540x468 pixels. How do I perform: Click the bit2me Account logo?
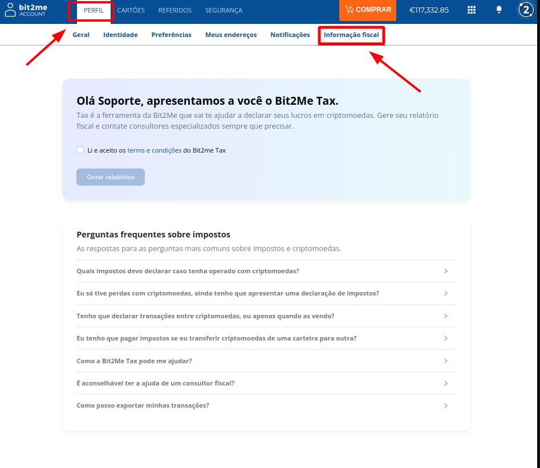click(x=26, y=10)
